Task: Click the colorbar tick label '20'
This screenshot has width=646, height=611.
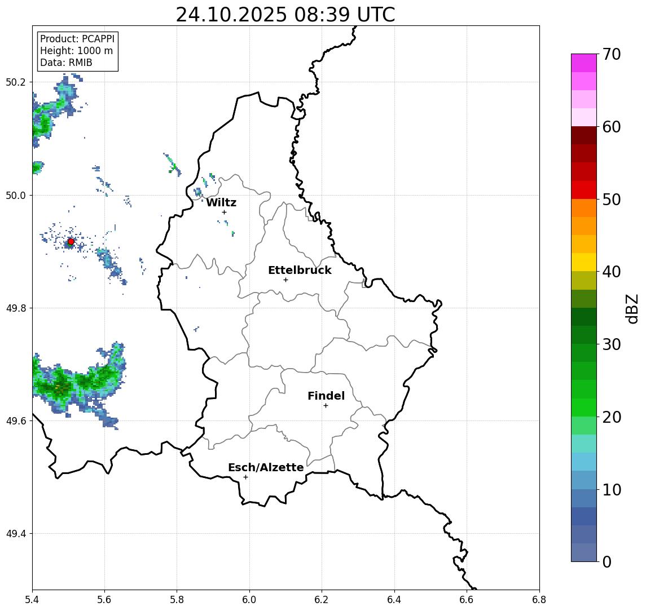Action: (x=612, y=417)
